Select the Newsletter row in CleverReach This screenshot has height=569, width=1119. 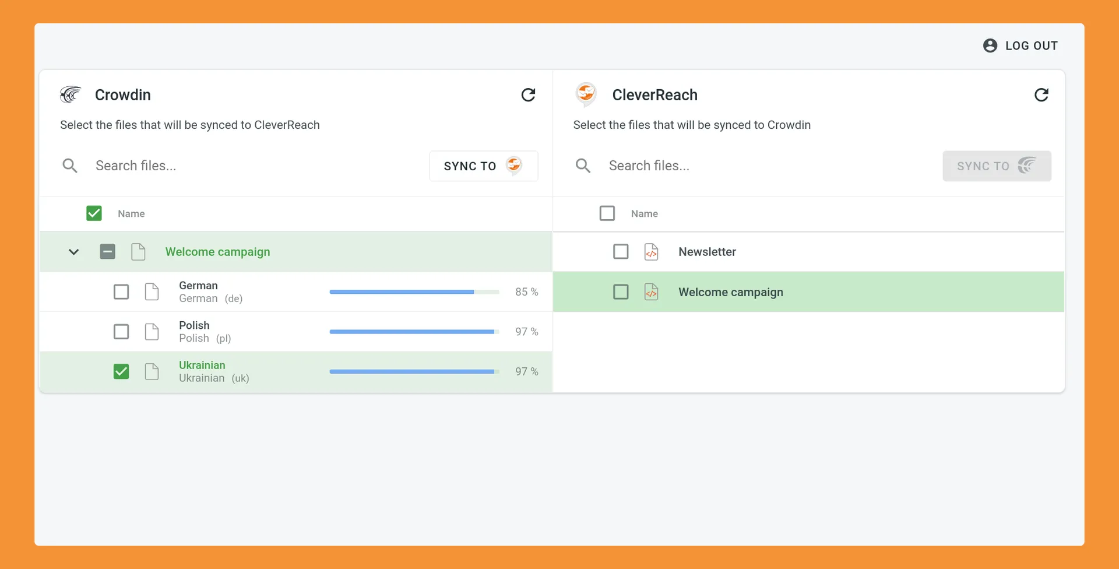click(809, 252)
